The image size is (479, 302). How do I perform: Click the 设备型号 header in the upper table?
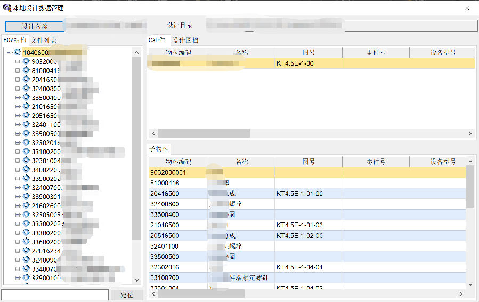tap(443, 53)
